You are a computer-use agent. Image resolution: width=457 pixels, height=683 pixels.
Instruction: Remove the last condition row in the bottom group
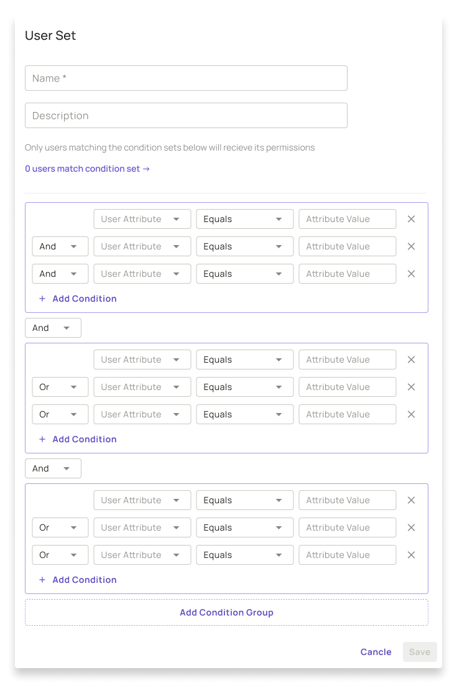click(x=411, y=555)
